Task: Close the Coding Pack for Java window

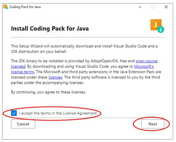Action: point(166,7)
